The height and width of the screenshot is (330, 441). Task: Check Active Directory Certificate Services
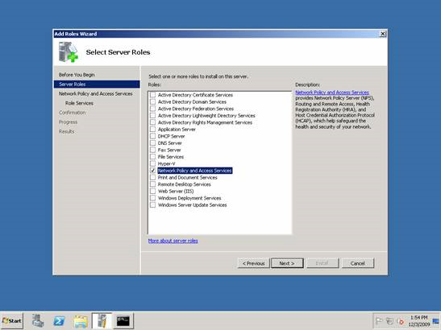click(x=152, y=95)
